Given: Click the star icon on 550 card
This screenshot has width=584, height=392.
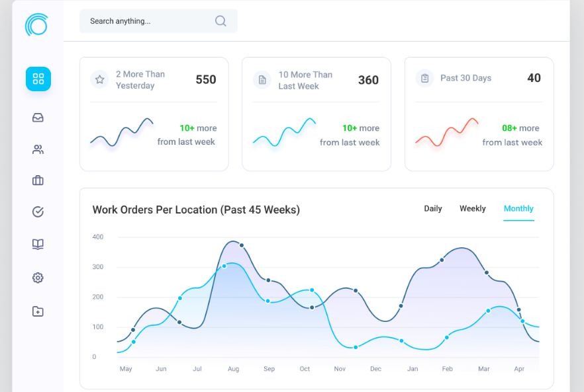Looking at the screenshot, I should [x=99, y=79].
